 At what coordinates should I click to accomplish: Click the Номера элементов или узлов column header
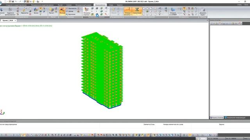coord(173,124)
